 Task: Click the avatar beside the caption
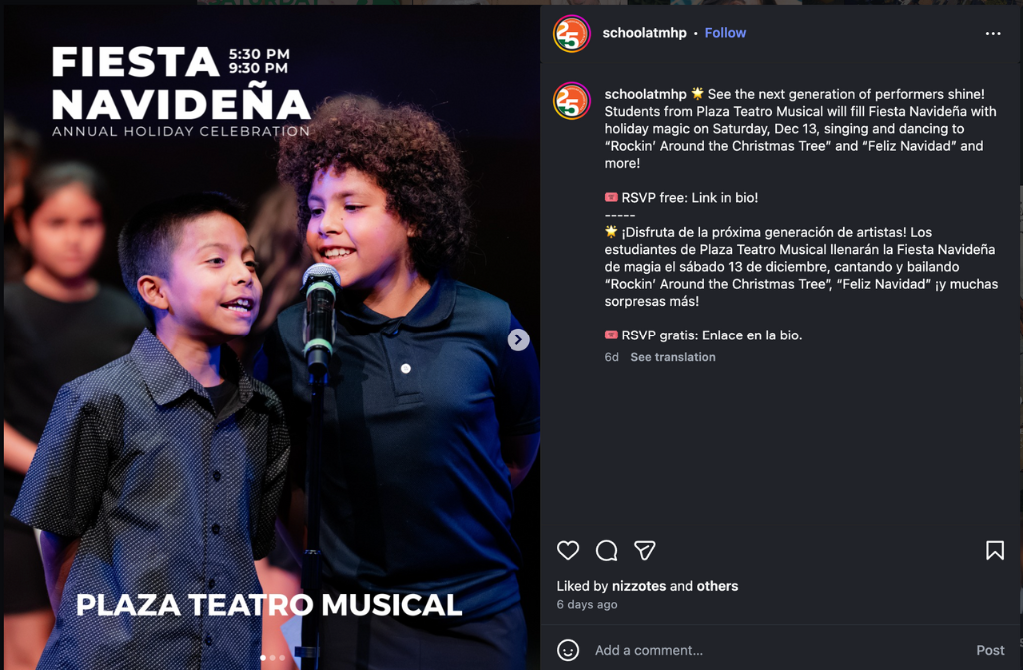point(572,101)
